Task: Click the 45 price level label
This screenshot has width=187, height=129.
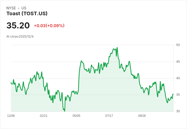Action: [x=178, y=62]
